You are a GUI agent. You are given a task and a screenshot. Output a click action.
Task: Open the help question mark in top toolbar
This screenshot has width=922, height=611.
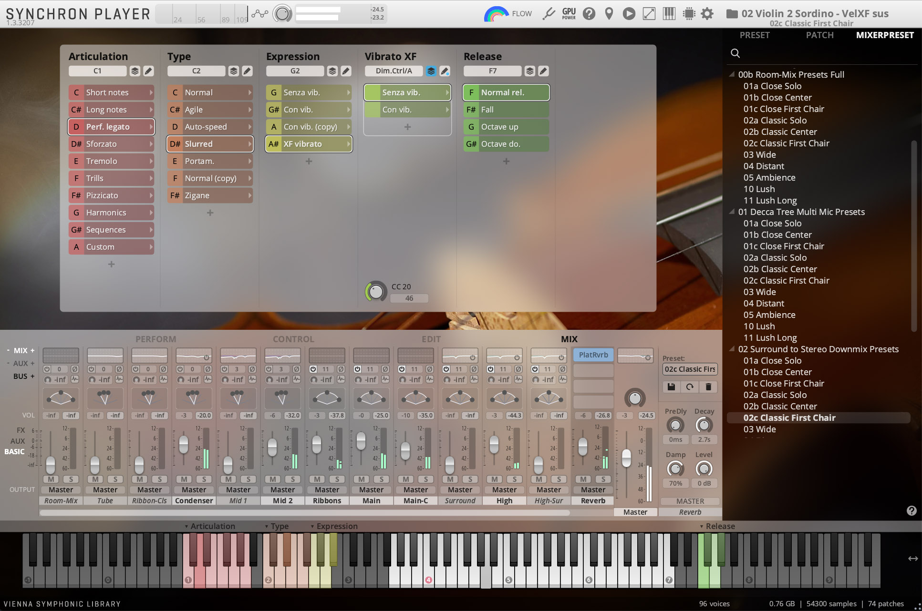pos(589,14)
